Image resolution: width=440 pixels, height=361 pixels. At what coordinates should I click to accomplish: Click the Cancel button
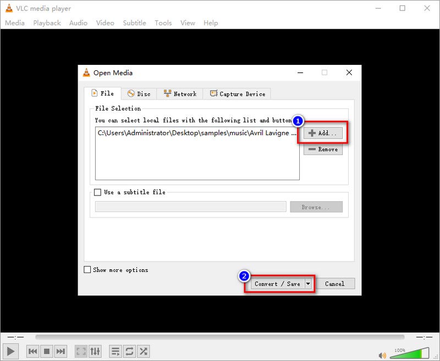334,284
